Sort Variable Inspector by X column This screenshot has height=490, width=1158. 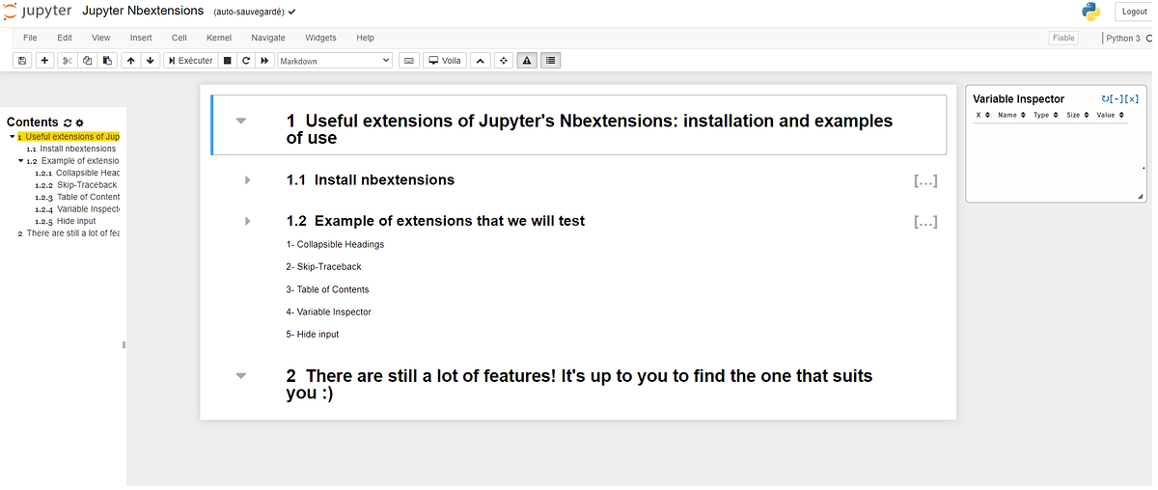(x=981, y=115)
